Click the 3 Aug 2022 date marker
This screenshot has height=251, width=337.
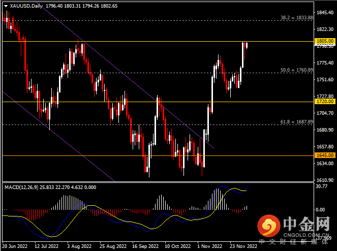coord(79,246)
